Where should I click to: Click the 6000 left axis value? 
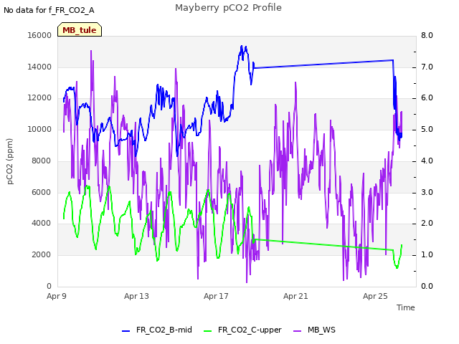point(42,192)
